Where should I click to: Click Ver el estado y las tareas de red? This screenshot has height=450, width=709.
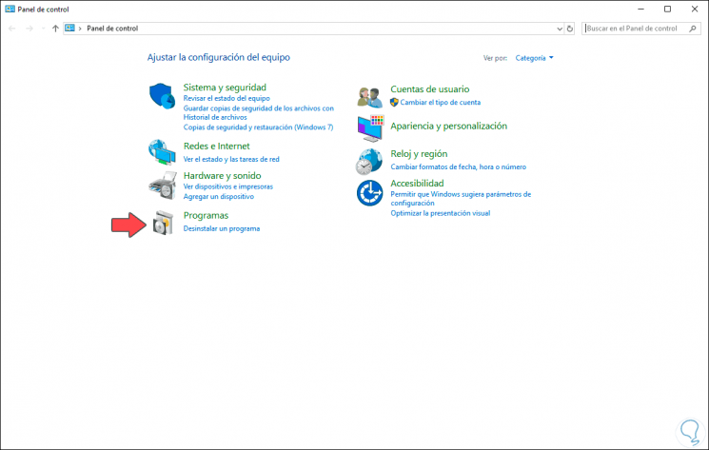pos(231,159)
